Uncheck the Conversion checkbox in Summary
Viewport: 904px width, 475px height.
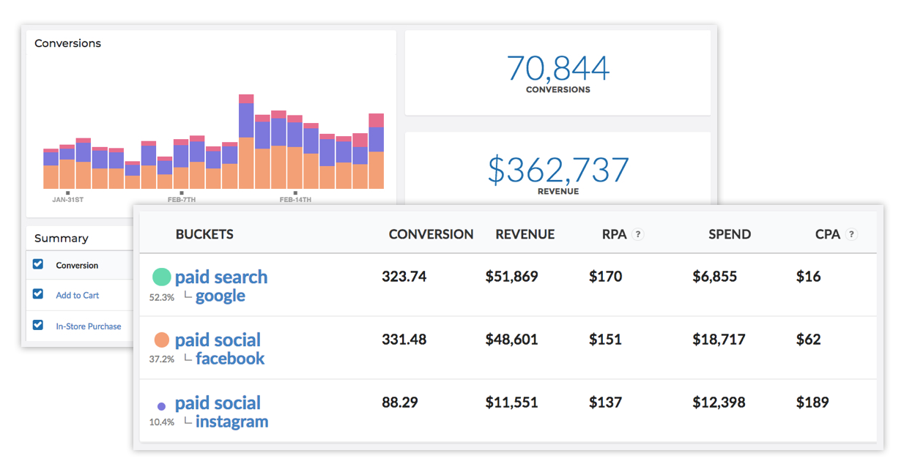(38, 264)
